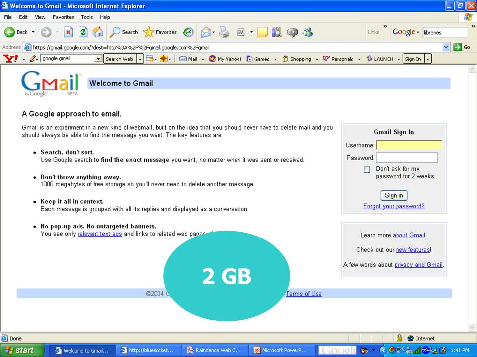The width and height of the screenshot is (477, 357).
Task: Expand the Yahoo Mail dropdown arrow
Action: pyautogui.click(x=203, y=59)
